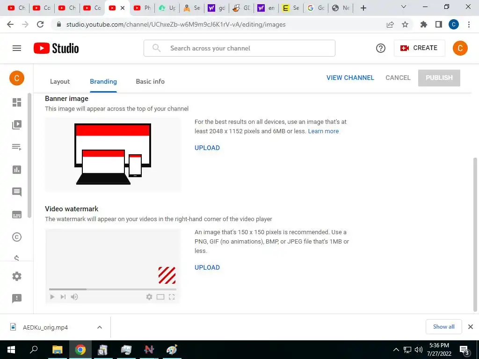This screenshot has width=479, height=359.
Task: Click the Banner image heading
Action: click(x=66, y=99)
